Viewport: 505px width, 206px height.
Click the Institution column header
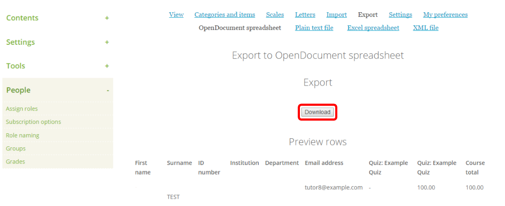point(244,163)
